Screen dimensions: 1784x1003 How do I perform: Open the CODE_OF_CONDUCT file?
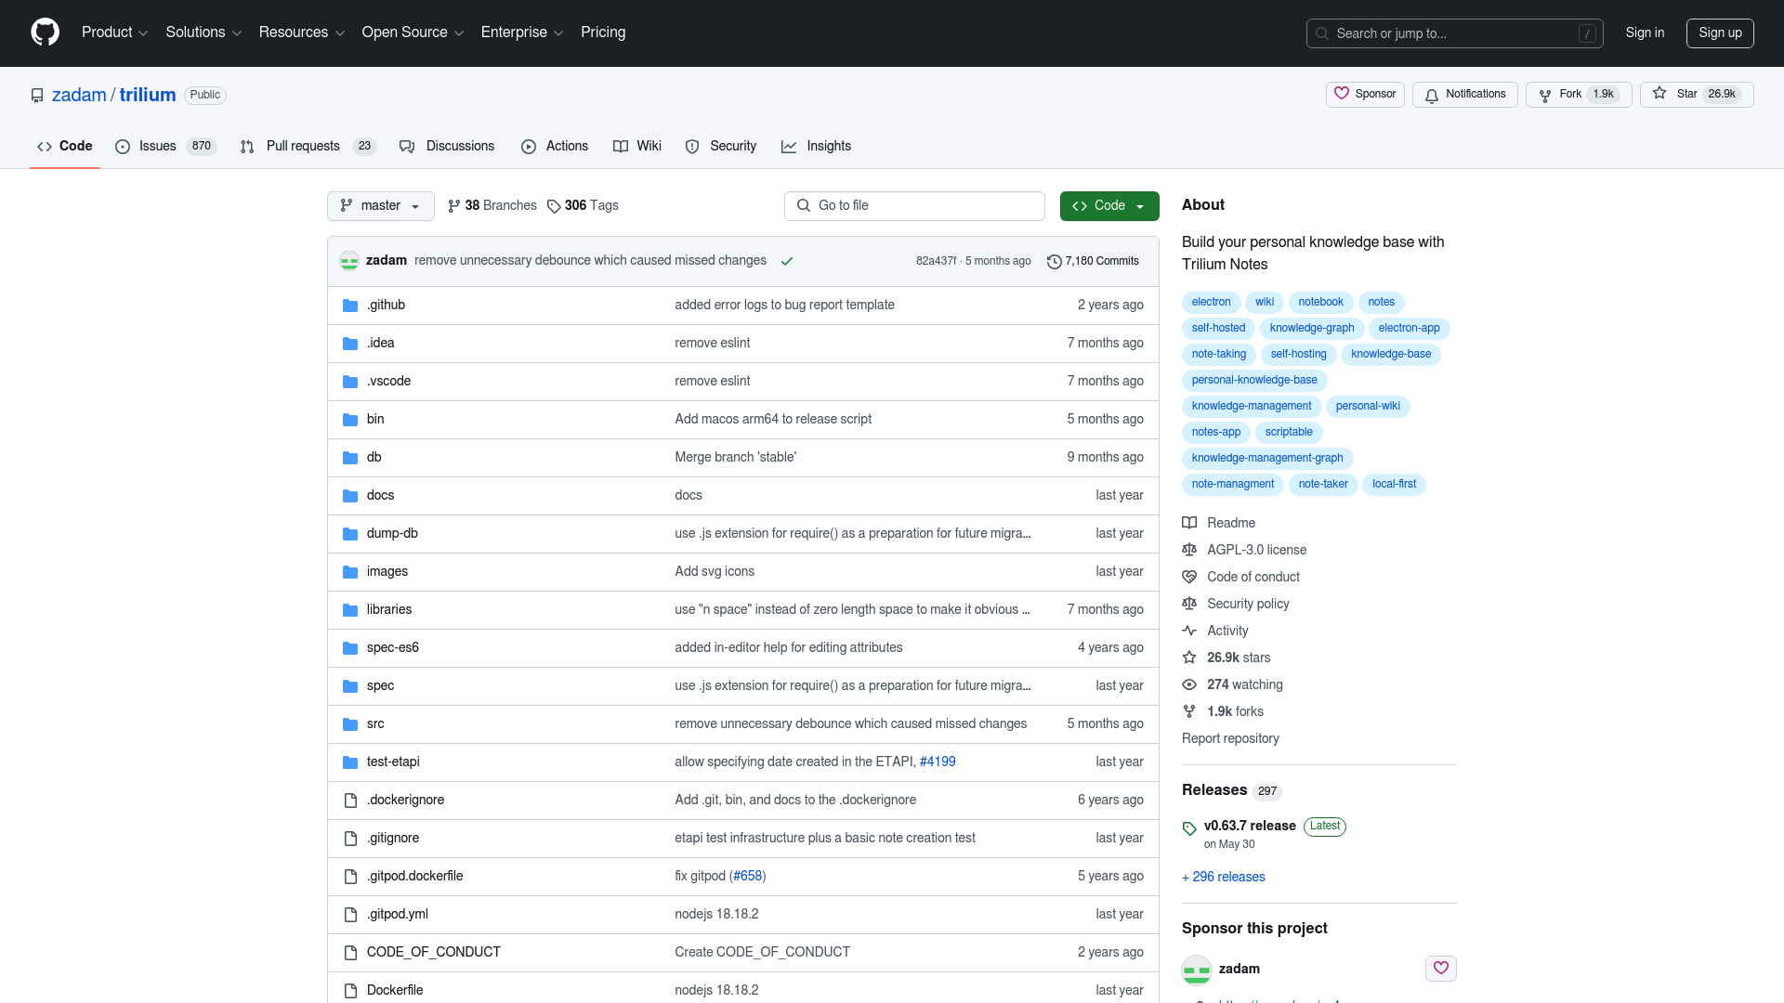(x=433, y=953)
